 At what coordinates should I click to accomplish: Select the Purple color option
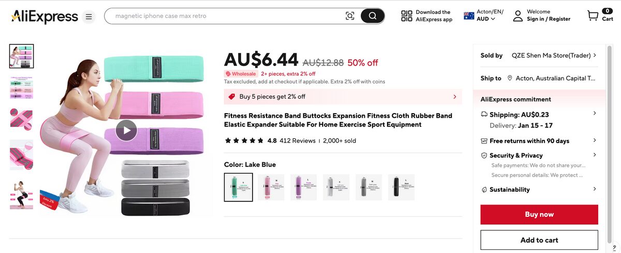304,187
